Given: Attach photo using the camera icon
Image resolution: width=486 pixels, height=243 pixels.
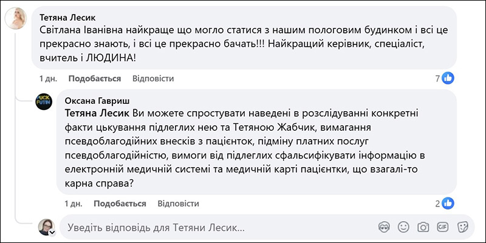Looking at the screenshot, I should coord(423,227).
